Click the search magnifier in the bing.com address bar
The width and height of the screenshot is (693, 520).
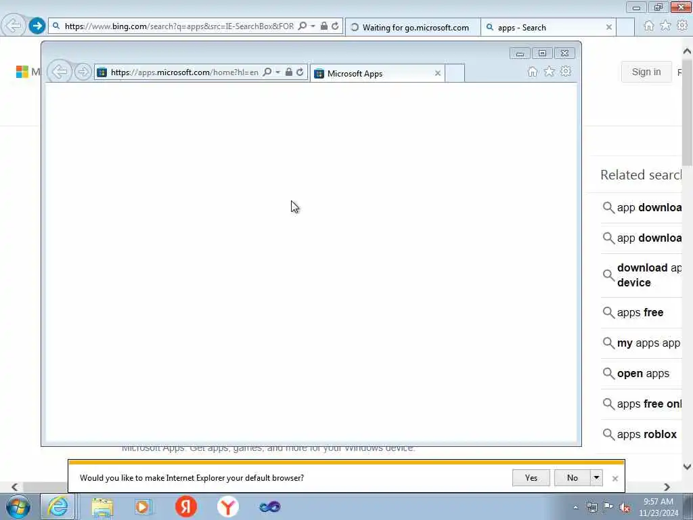pyautogui.click(x=303, y=26)
